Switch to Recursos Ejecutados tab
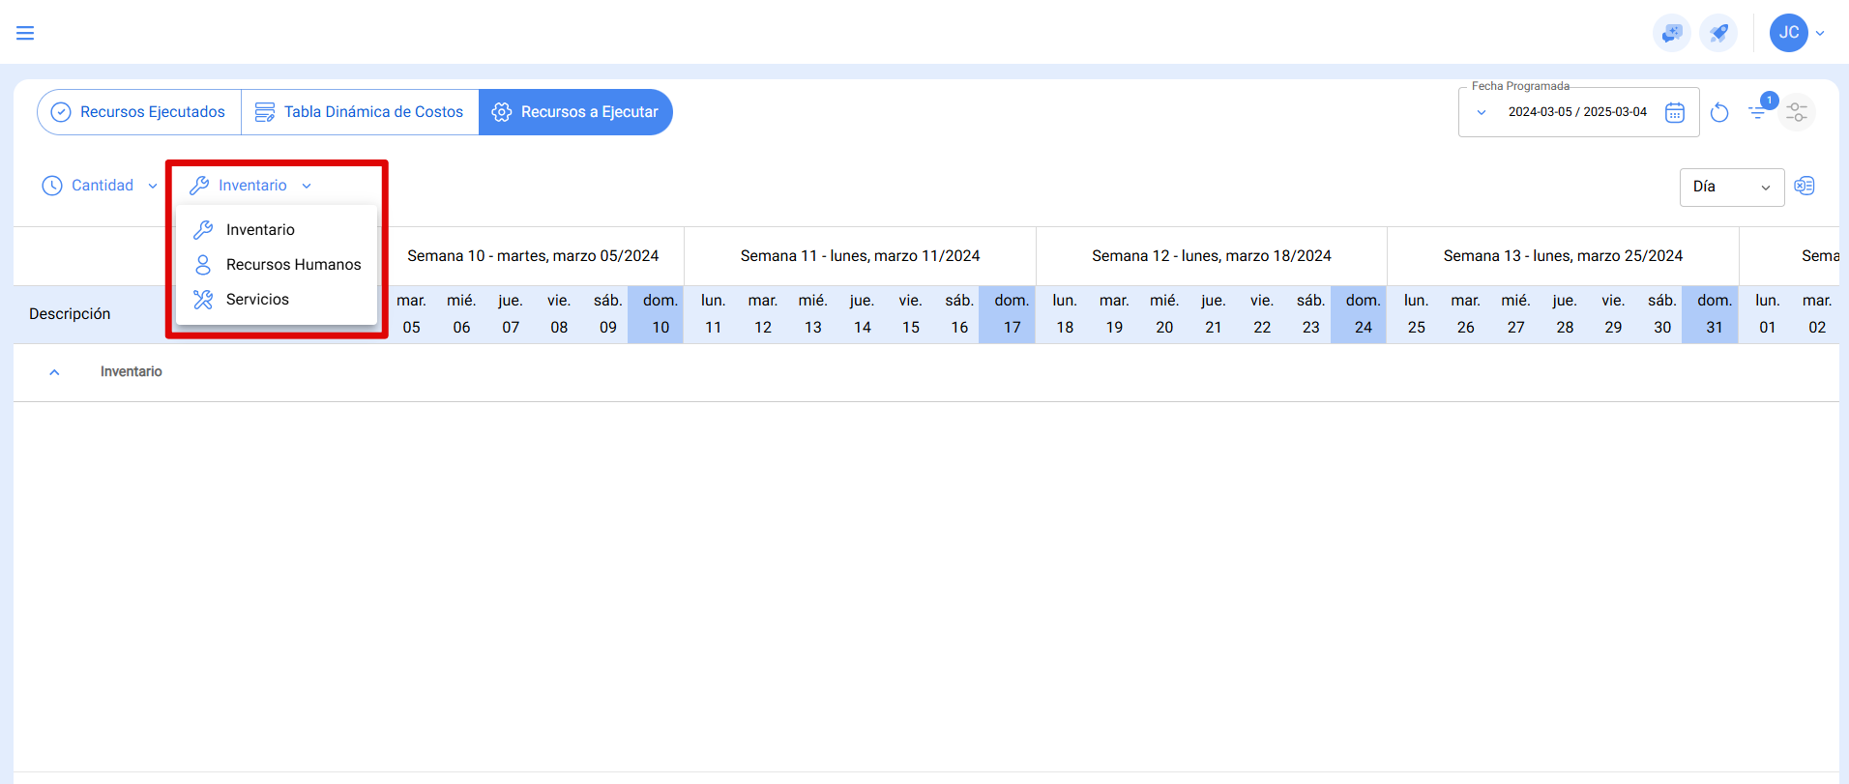Image resolution: width=1849 pixels, height=784 pixels. click(138, 112)
